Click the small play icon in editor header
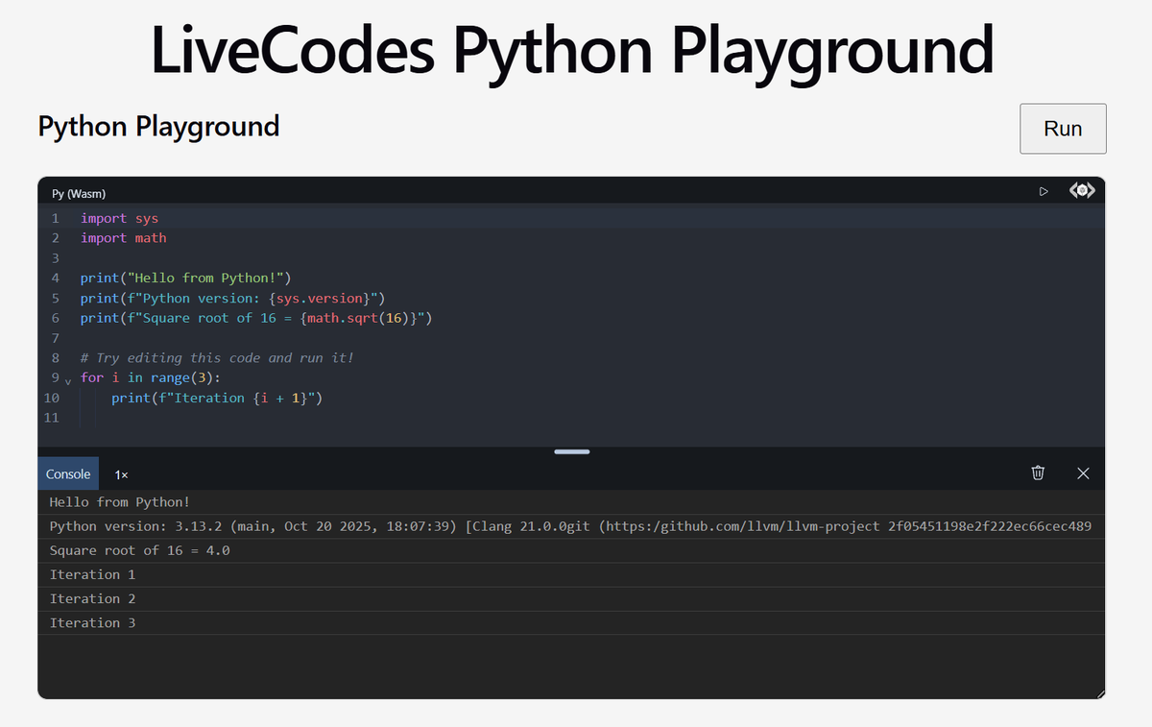 point(1044,191)
